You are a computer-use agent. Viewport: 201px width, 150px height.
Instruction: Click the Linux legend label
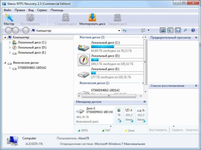click(x=131, y=131)
